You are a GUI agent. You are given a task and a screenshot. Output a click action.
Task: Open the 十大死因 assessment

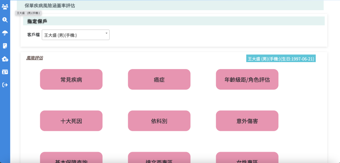tap(71, 121)
